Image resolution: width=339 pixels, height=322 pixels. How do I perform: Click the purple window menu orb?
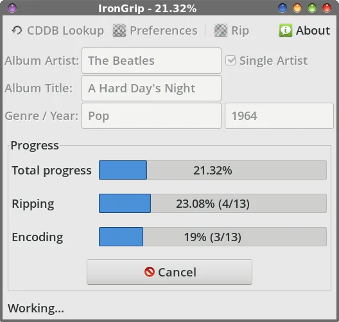(x=12, y=8)
